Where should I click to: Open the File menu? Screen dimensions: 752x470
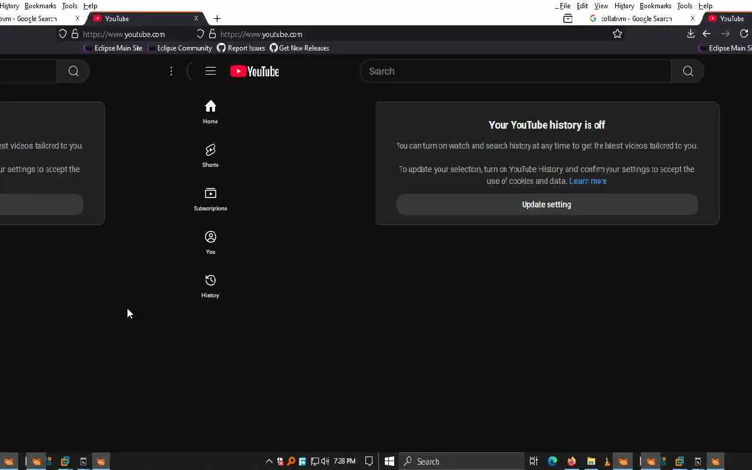tap(565, 6)
